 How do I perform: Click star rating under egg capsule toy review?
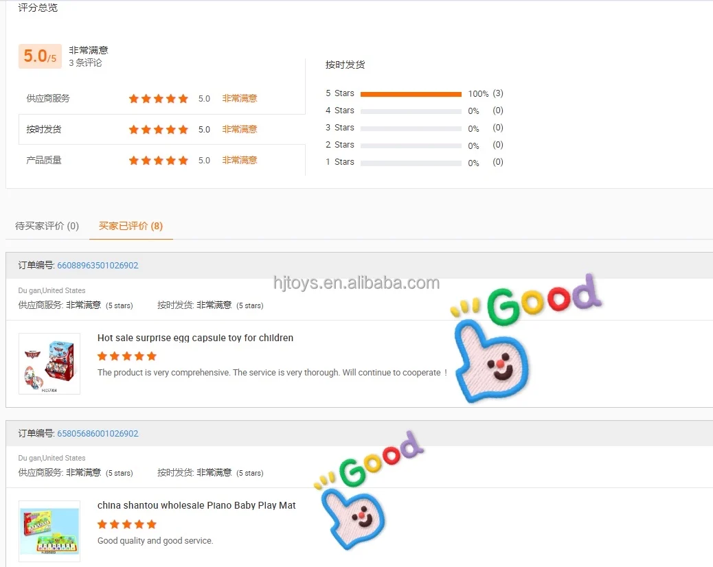click(x=127, y=356)
